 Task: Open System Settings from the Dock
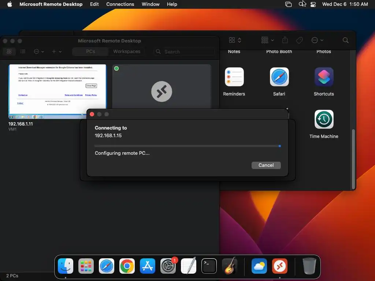(x=168, y=266)
